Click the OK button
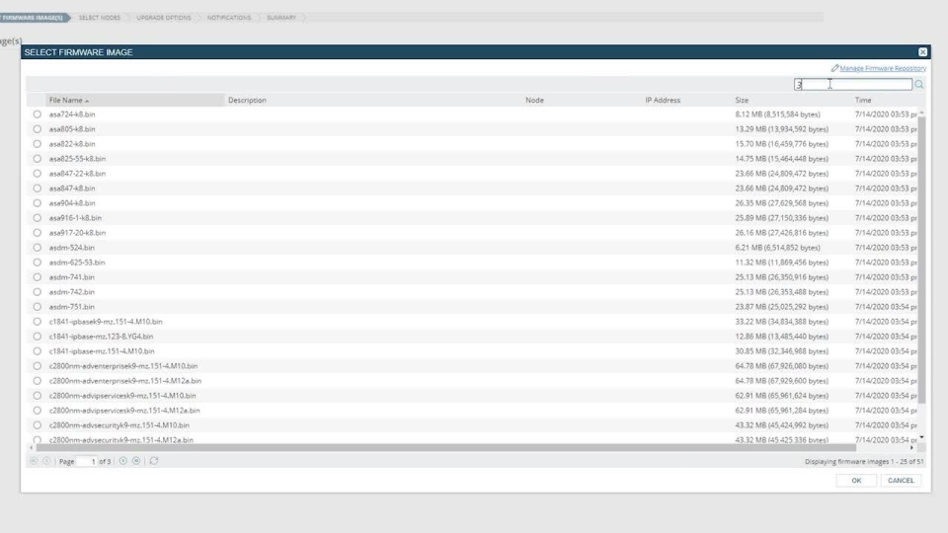The height and width of the screenshot is (533, 948). pyautogui.click(x=856, y=481)
